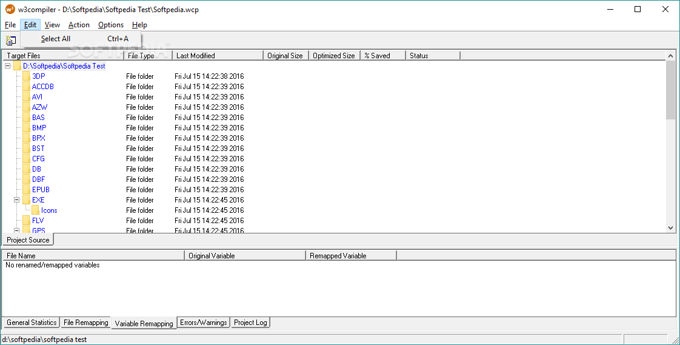Click the file list scroll down arrow
The width and height of the screenshot is (680, 345).
[670, 228]
